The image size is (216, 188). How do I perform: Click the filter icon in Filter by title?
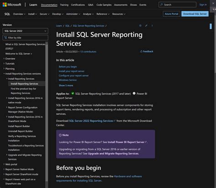[x=5, y=37]
